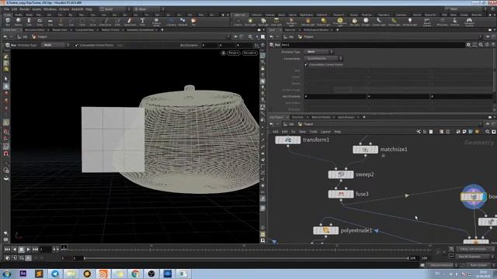Open the network editor Tools menu

pos(313,132)
